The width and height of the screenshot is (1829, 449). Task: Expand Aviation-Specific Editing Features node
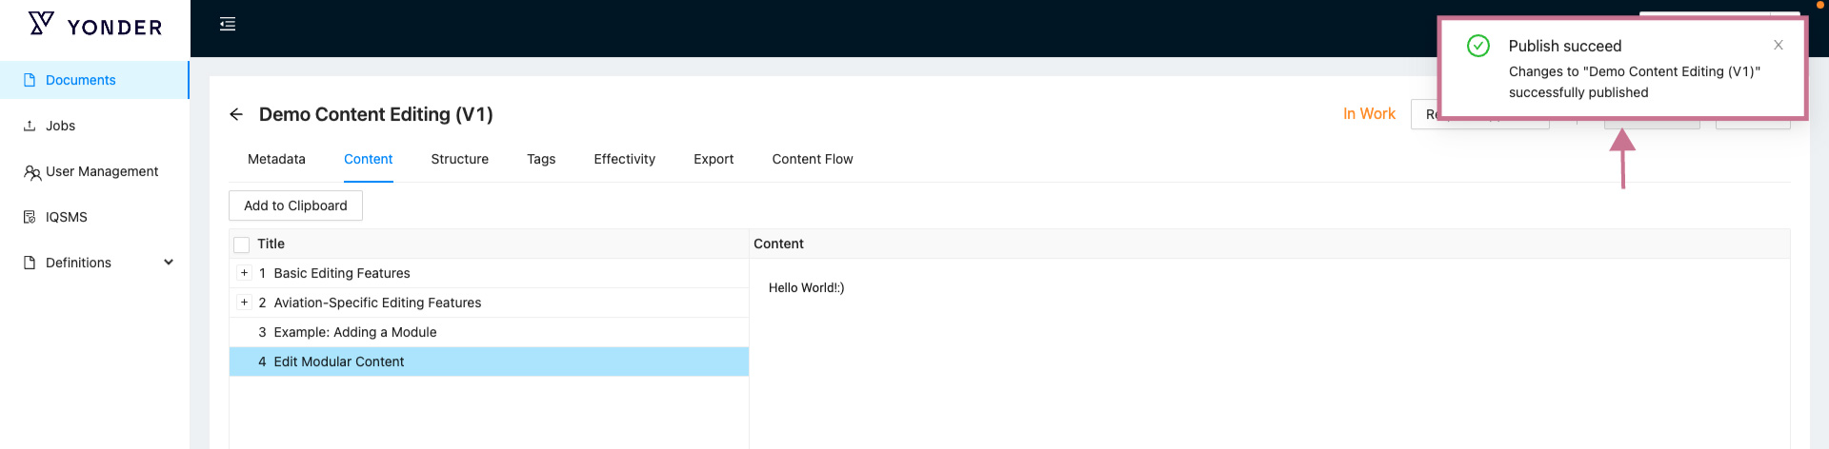(244, 303)
